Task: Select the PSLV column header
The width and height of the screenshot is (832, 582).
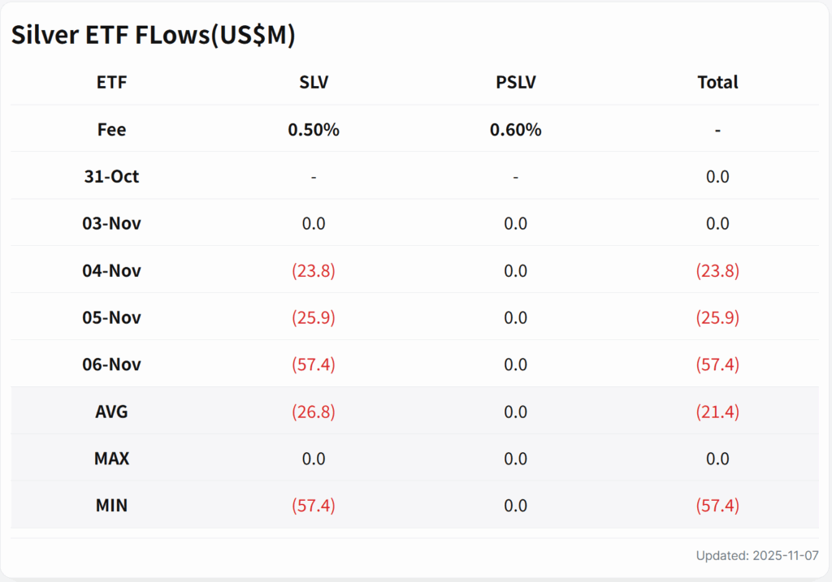Action: (x=515, y=82)
